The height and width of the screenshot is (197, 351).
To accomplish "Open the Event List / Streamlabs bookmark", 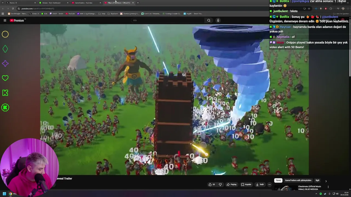I will click(x=151, y=13).
